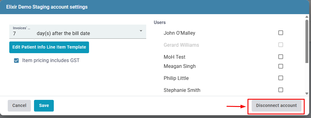The height and width of the screenshot is (118, 311).
Task: Select the Meagan Singh user name
Action: tap(180, 66)
